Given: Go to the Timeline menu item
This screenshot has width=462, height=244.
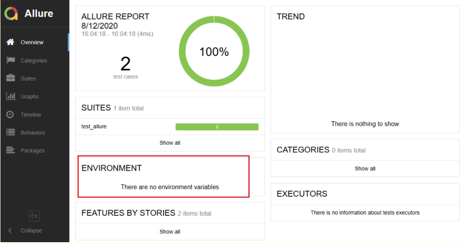Looking at the screenshot, I should click(x=31, y=115).
